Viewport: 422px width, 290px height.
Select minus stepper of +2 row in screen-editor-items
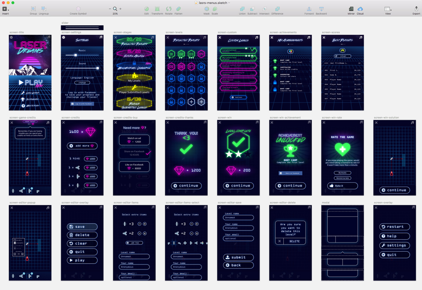pyautogui.click(x=140, y=233)
